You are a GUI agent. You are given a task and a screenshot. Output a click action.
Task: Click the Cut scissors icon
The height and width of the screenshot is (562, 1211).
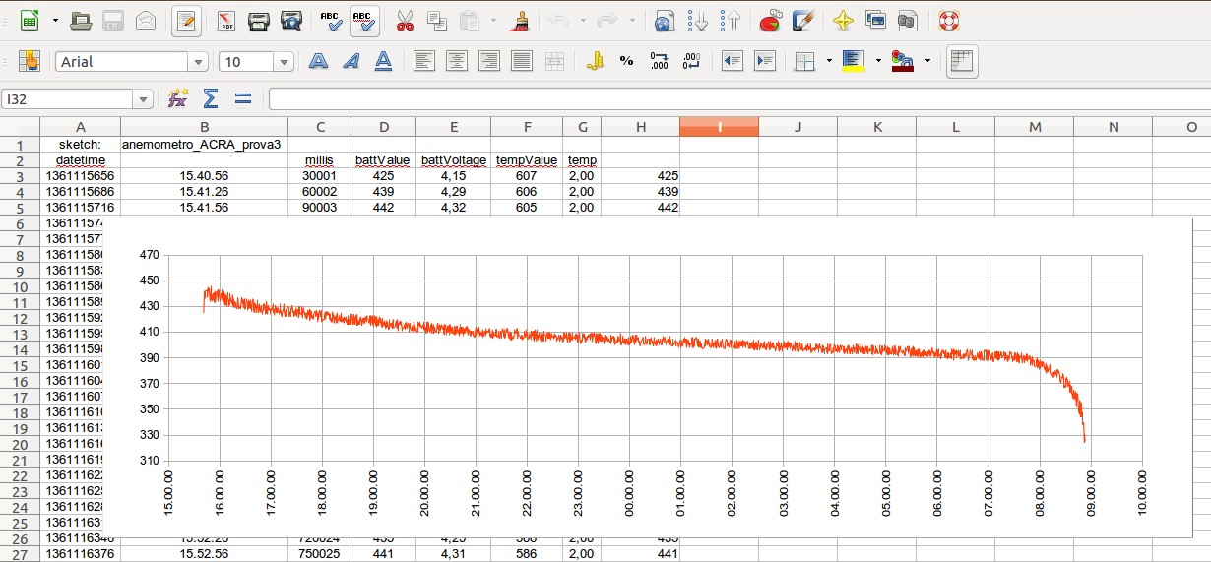[x=404, y=20]
